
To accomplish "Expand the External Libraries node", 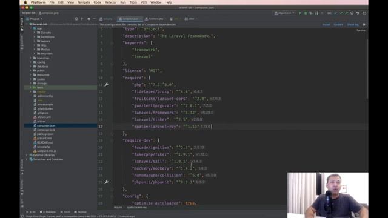I will [x=27, y=155].
